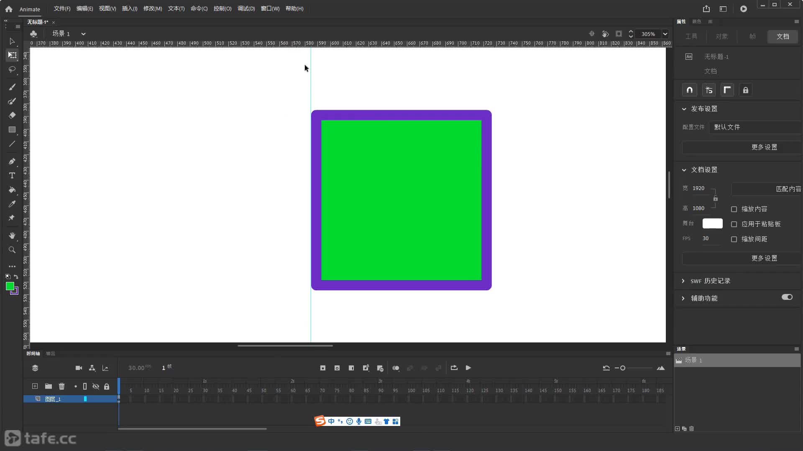Image resolution: width=803 pixels, height=451 pixels.
Task: Select the Free Transform tool
Action: pos(12,55)
